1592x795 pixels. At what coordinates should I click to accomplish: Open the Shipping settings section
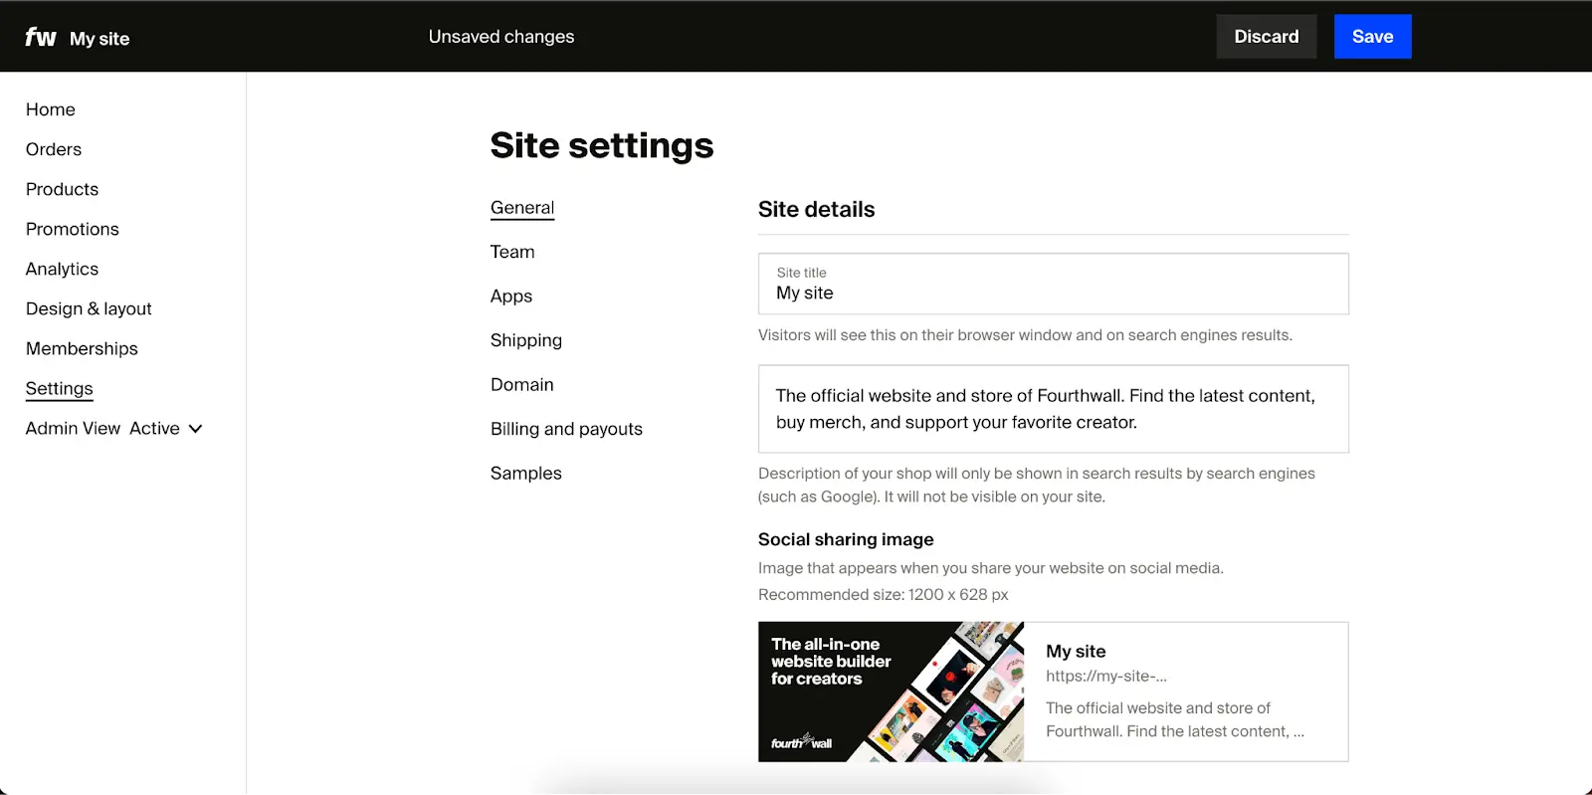tap(526, 340)
